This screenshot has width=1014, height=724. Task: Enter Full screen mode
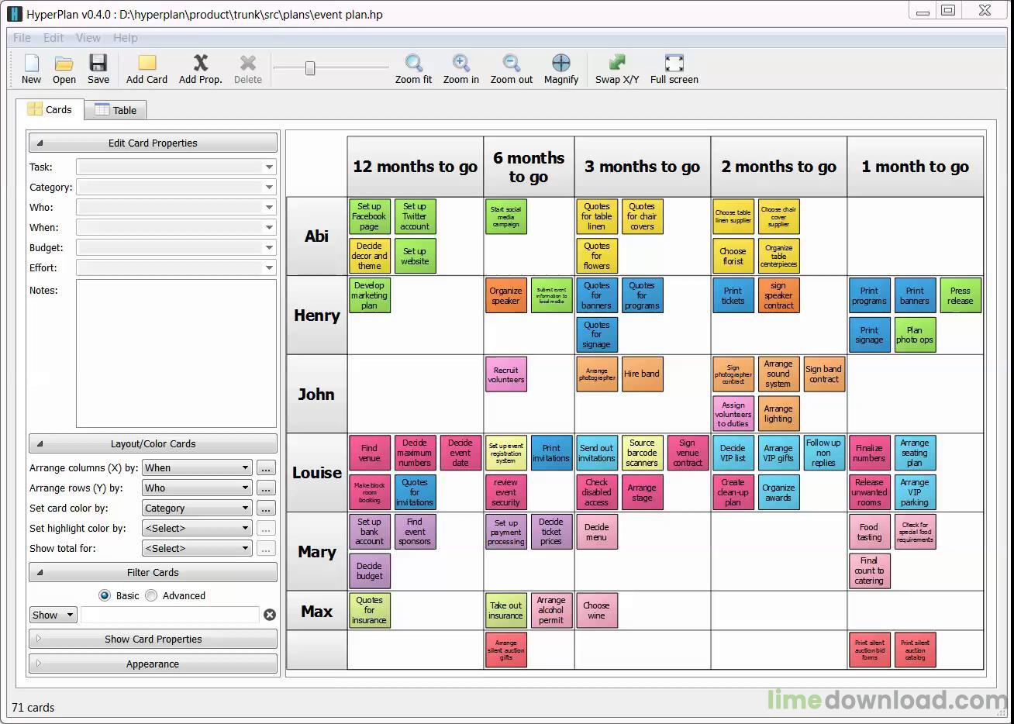click(x=674, y=64)
